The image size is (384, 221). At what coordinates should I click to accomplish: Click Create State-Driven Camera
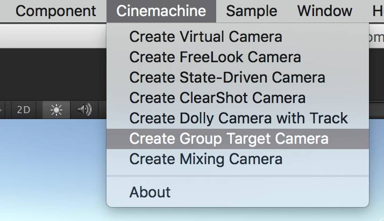227,77
